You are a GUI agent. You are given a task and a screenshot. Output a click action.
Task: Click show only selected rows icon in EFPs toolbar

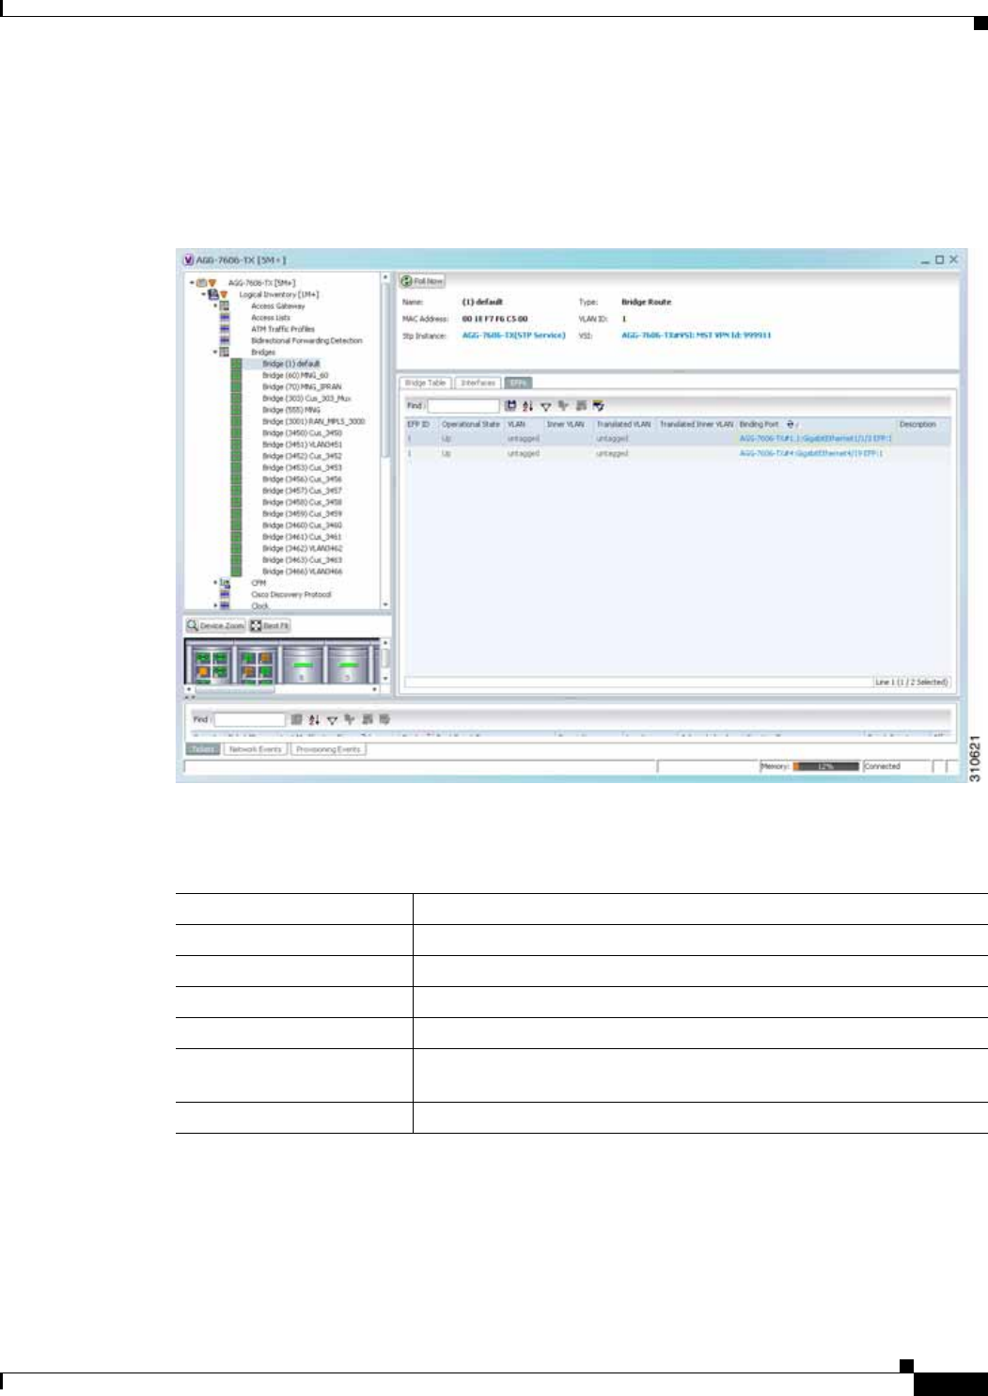[598, 406]
